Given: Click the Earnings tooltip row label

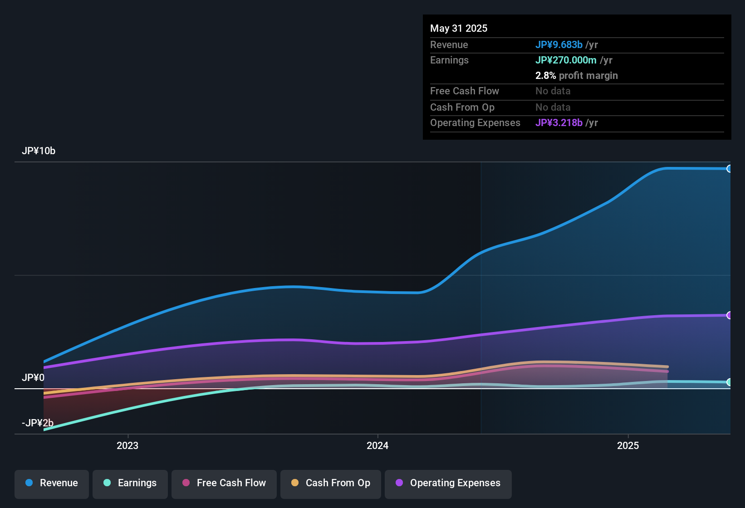Looking at the screenshot, I should 449,60.
